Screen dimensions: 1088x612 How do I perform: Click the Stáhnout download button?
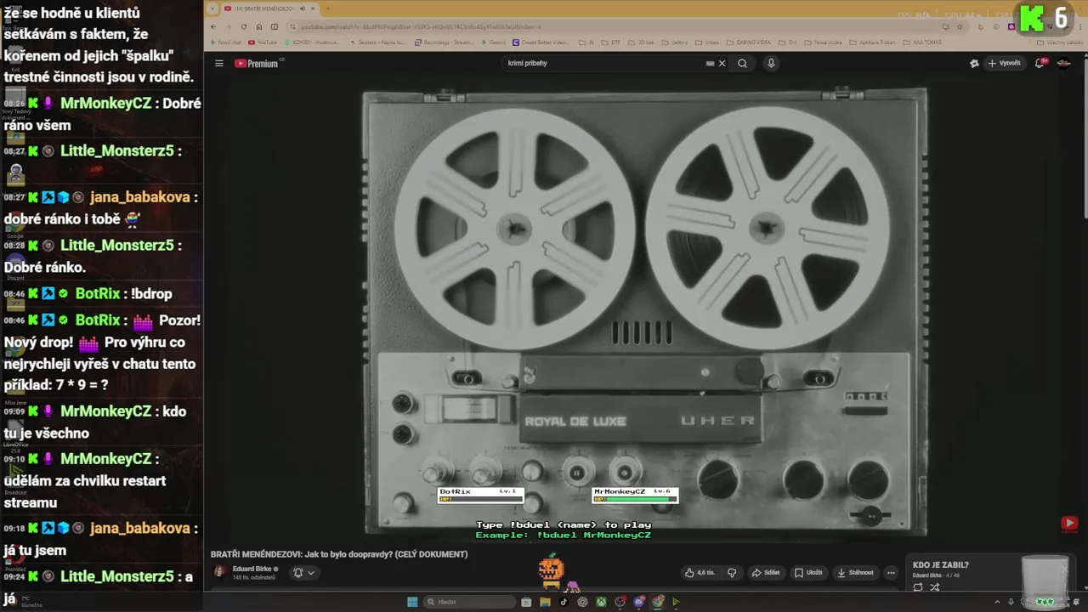coord(855,573)
